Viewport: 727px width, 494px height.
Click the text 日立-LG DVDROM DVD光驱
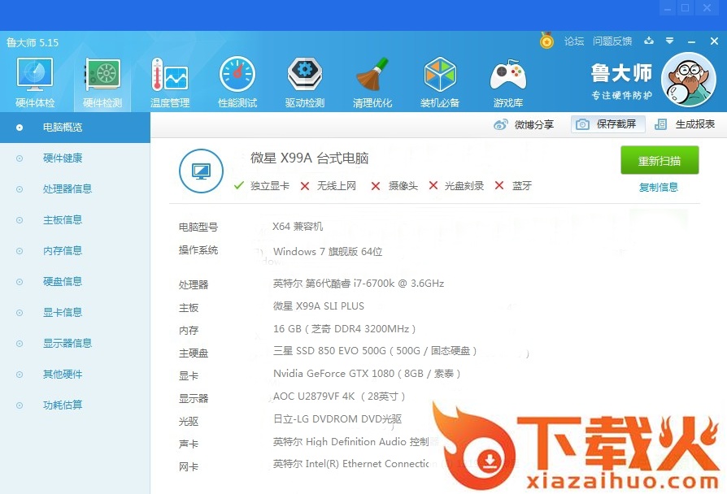(337, 419)
